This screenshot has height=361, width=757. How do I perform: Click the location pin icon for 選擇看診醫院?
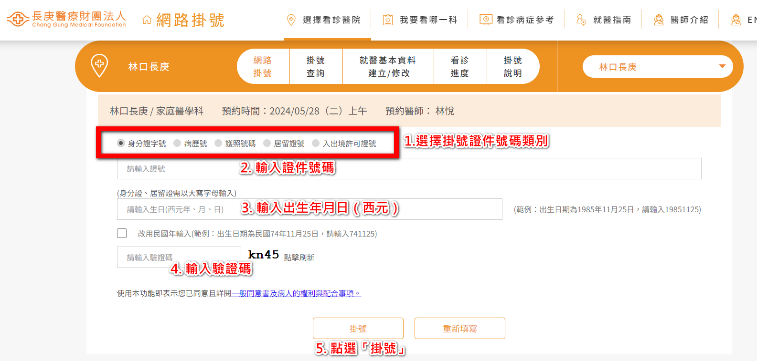[x=291, y=20]
